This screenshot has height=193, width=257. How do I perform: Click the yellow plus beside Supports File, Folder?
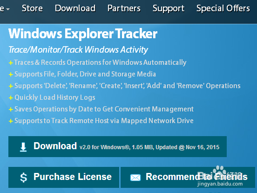[11, 75]
